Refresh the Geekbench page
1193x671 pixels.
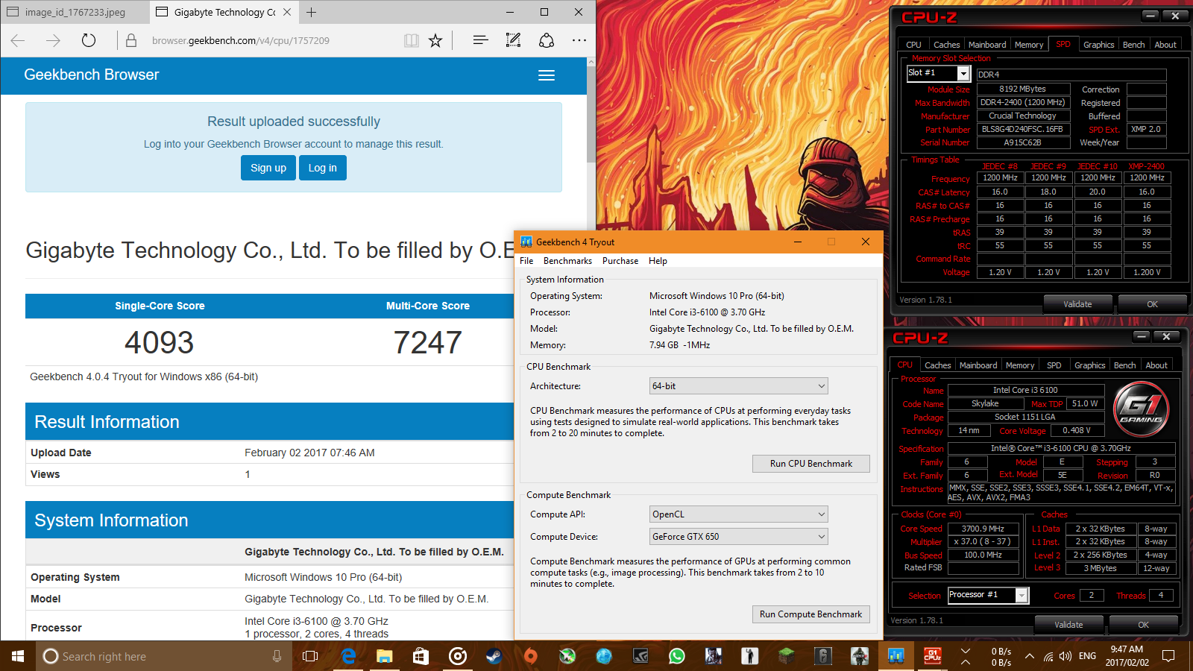click(89, 40)
